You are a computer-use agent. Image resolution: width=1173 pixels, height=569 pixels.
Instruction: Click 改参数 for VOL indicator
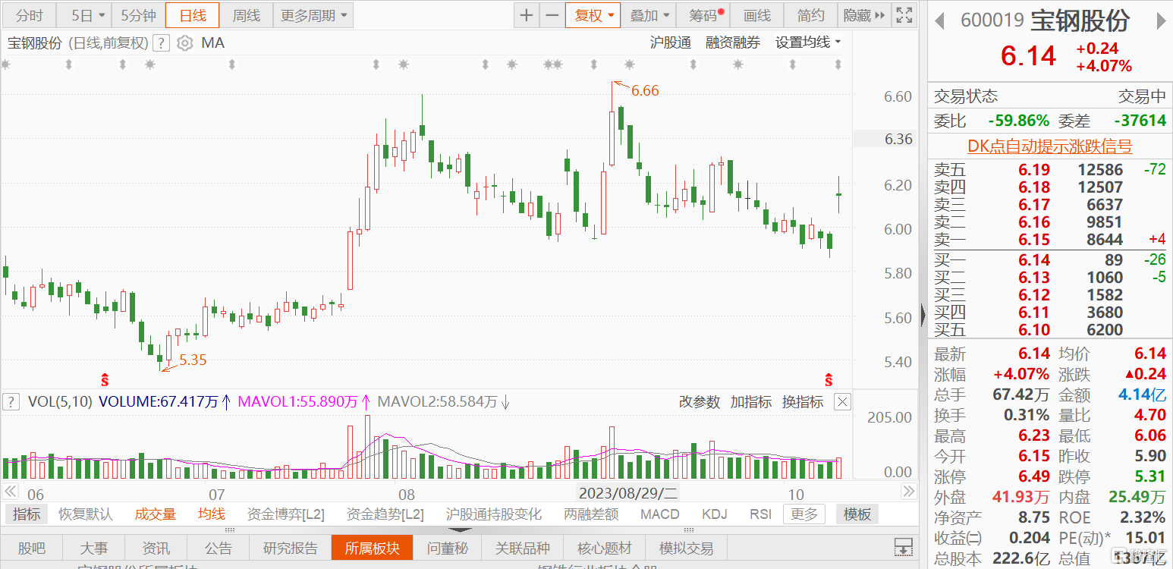coord(700,402)
